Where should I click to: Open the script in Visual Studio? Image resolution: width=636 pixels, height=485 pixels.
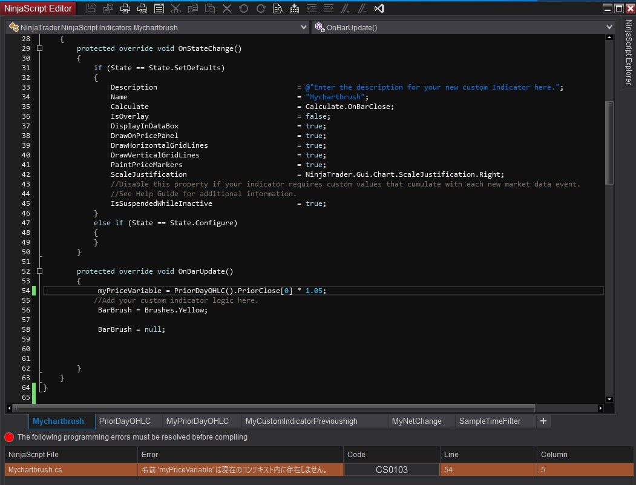coord(379,8)
